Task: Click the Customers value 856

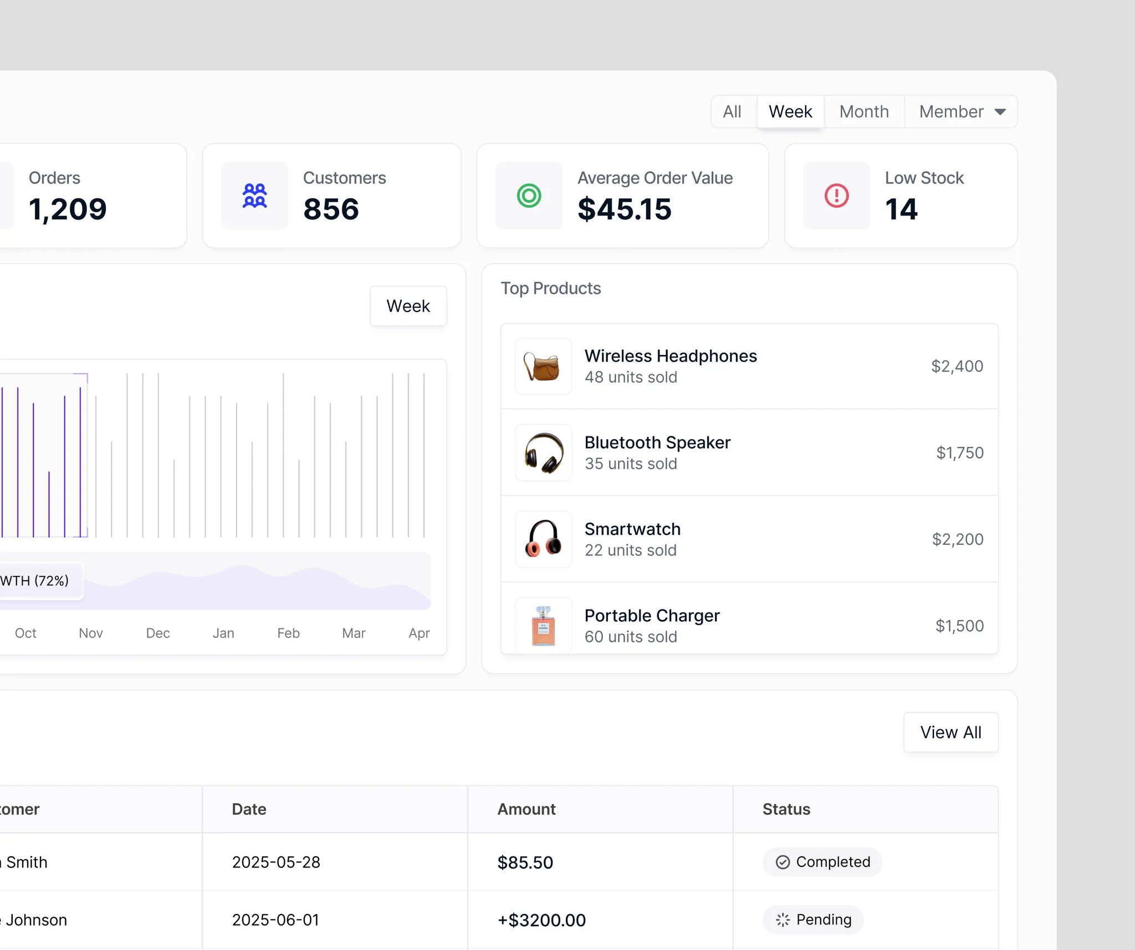Action: [x=331, y=209]
